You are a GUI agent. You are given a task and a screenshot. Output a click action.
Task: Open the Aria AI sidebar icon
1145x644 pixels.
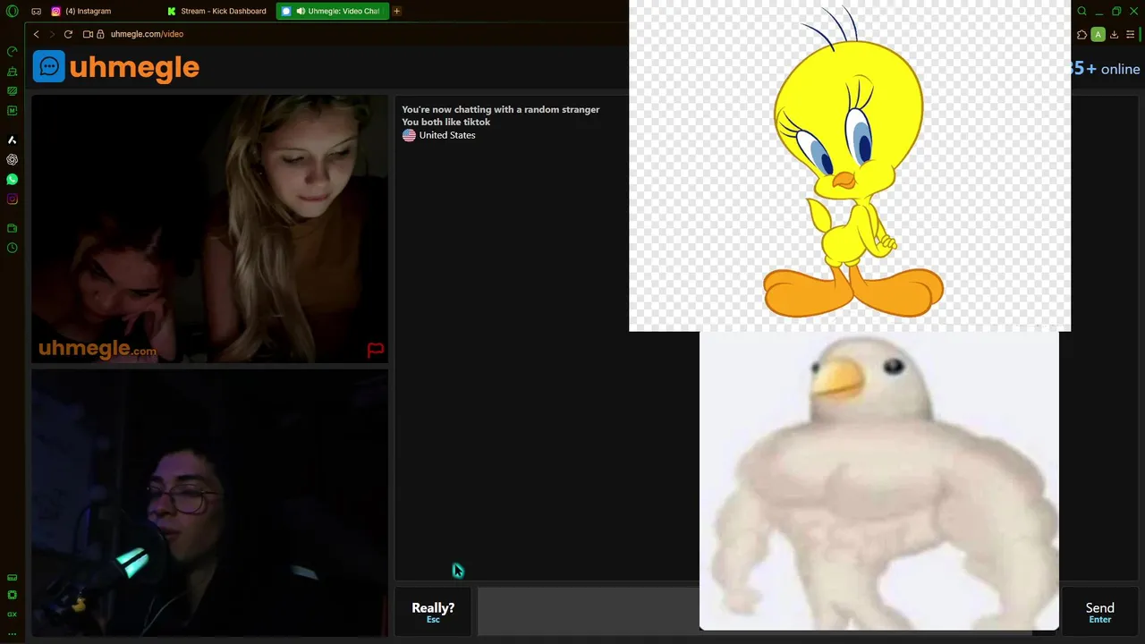(13, 140)
